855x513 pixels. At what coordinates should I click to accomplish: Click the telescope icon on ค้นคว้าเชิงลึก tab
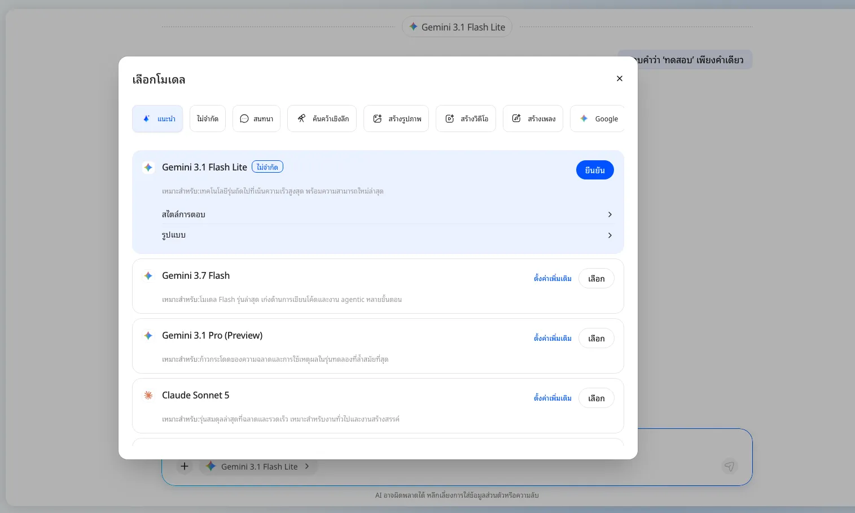301,119
